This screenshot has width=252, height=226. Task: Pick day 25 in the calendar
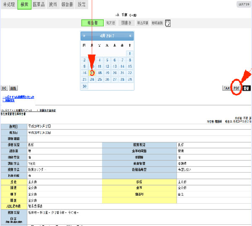pos(100,80)
